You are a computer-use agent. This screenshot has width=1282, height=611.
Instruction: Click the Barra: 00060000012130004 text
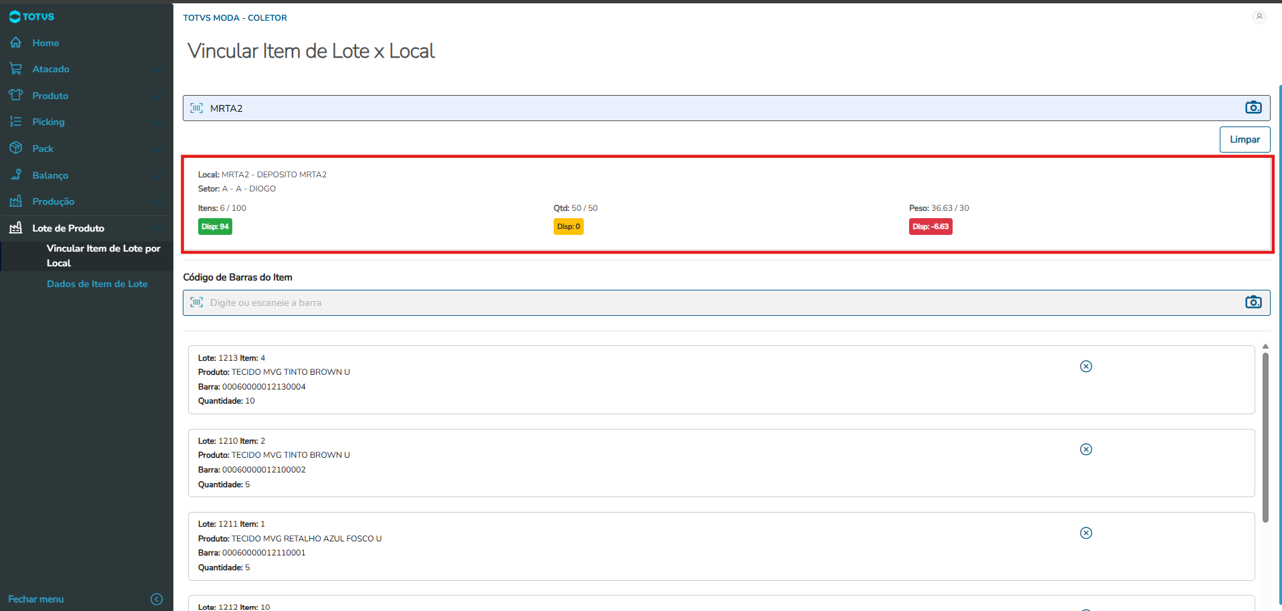[252, 387]
